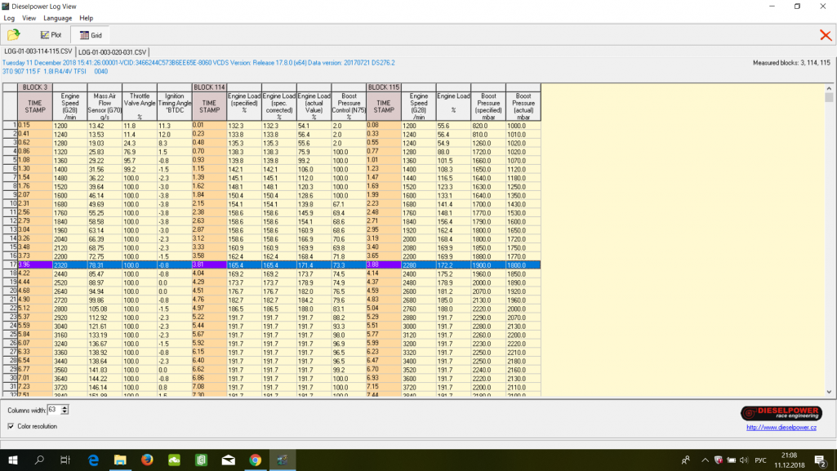Show hidden system tray icons
This screenshot has width=837, height=471.
click(x=705, y=460)
